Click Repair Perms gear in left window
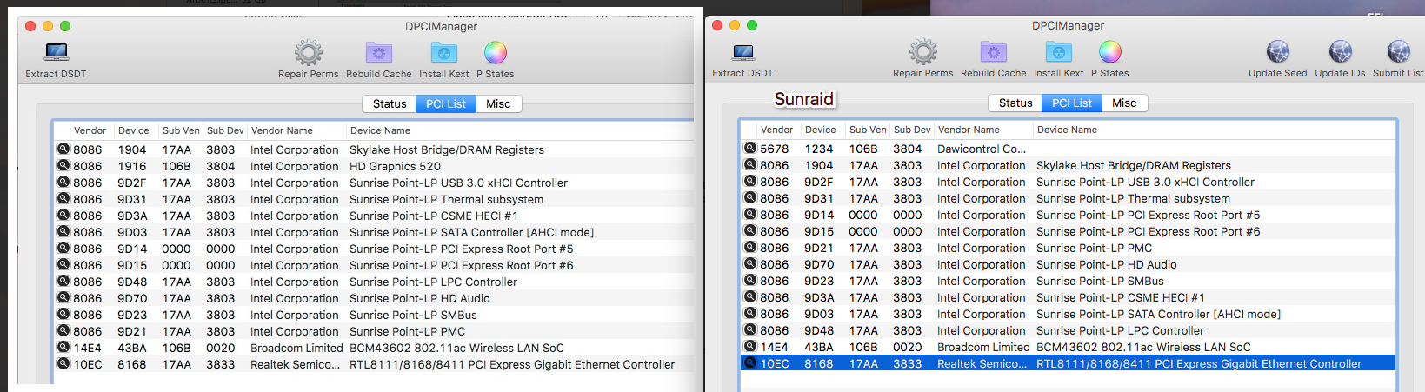This screenshot has height=392, width=1425. [x=309, y=53]
